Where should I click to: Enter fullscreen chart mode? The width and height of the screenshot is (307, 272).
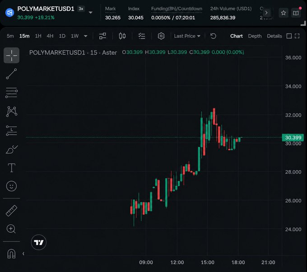coord(297,36)
